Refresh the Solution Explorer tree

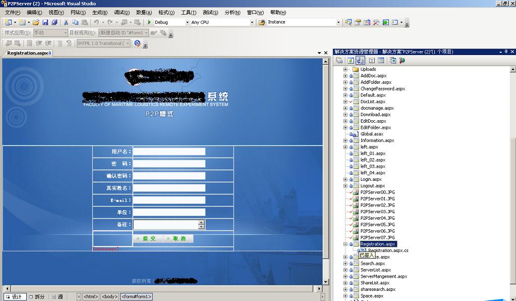(x=351, y=61)
